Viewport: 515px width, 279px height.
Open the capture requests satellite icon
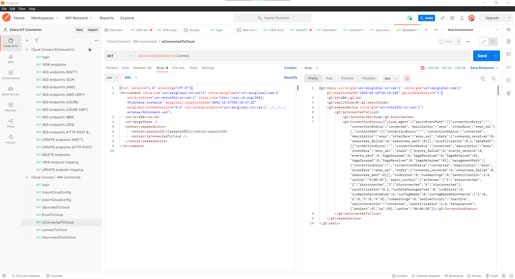click(443, 18)
